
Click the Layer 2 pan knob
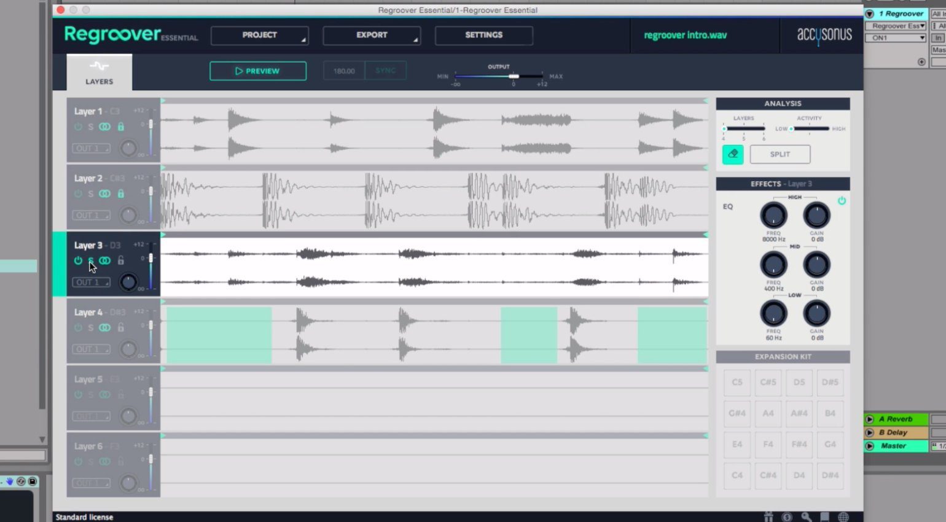pyautogui.click(x=128, y=215)
